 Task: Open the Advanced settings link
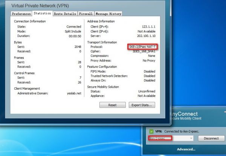(x=186, y=149)
